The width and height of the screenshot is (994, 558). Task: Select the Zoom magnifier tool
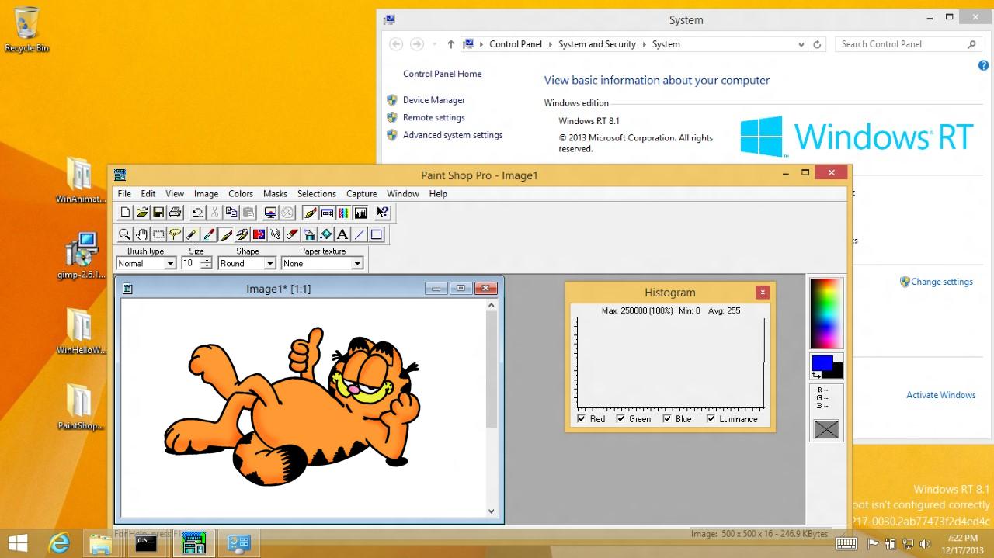point(124,234)
